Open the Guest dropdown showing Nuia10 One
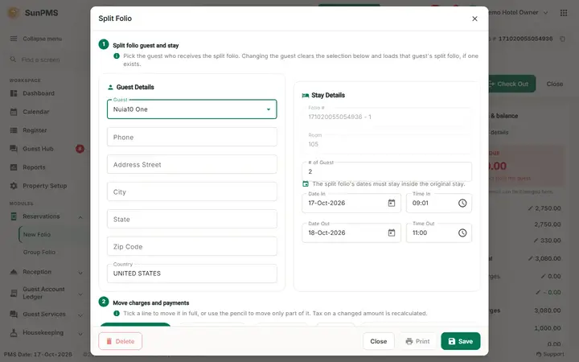 tap(192, 109)
